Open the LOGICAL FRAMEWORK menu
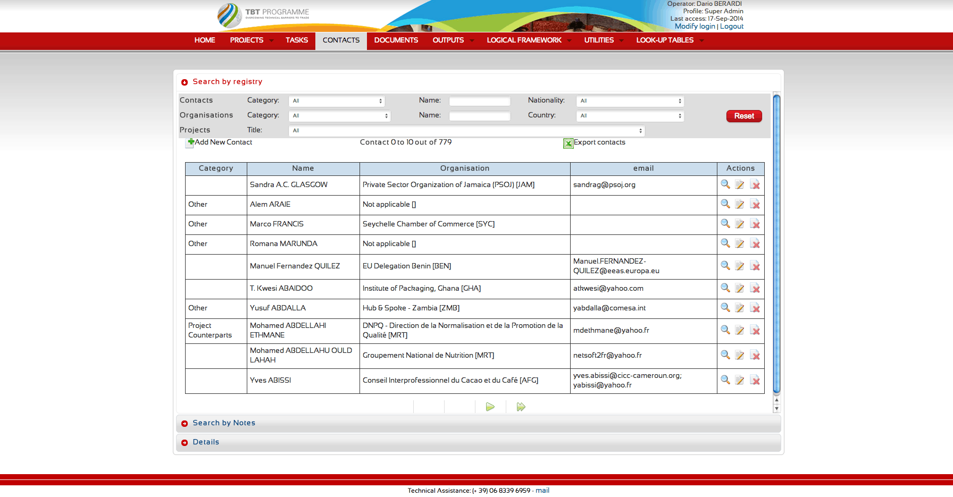The image size is (953, 497). (x=529, y=40)
